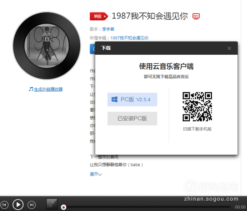
Task: Click 生成外链播放器 link
Action: [x=48, y=89]
